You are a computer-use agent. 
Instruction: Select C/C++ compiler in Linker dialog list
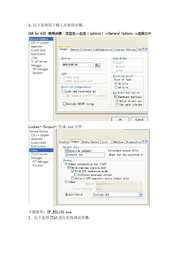pyautogui.click(x=40, y=135)
